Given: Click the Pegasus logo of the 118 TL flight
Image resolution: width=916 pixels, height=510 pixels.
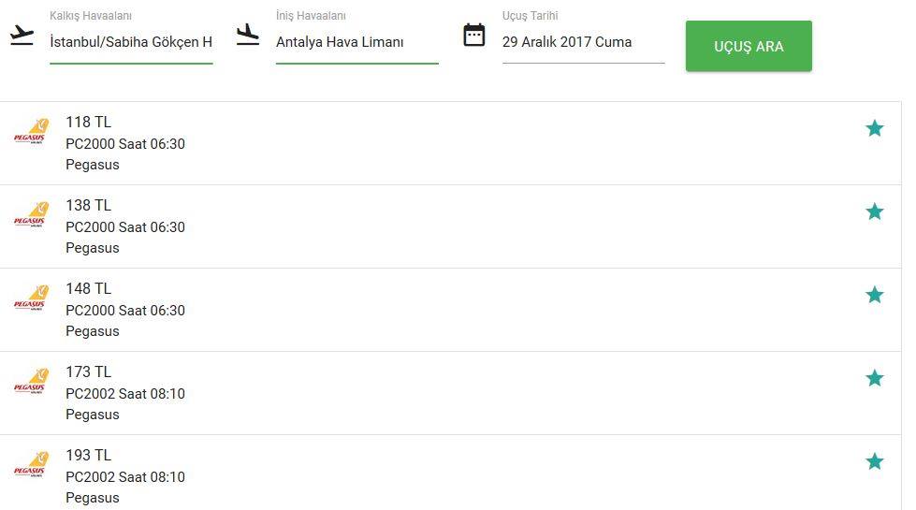Looking at the screenshot, I should 31,131.
